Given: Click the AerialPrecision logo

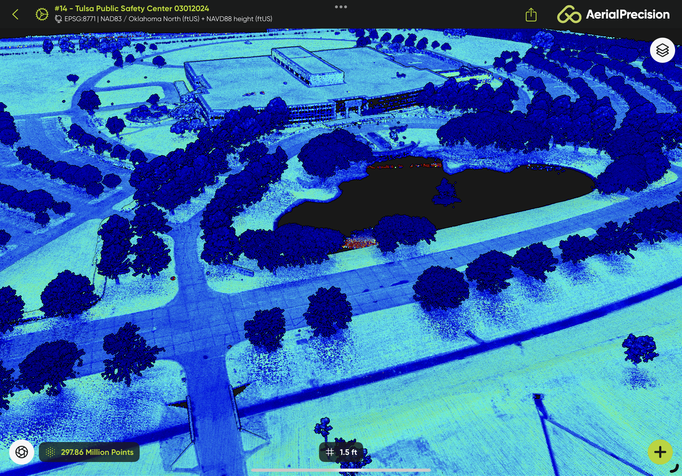Looking at the screenshot, I should [x=613, y=14].
